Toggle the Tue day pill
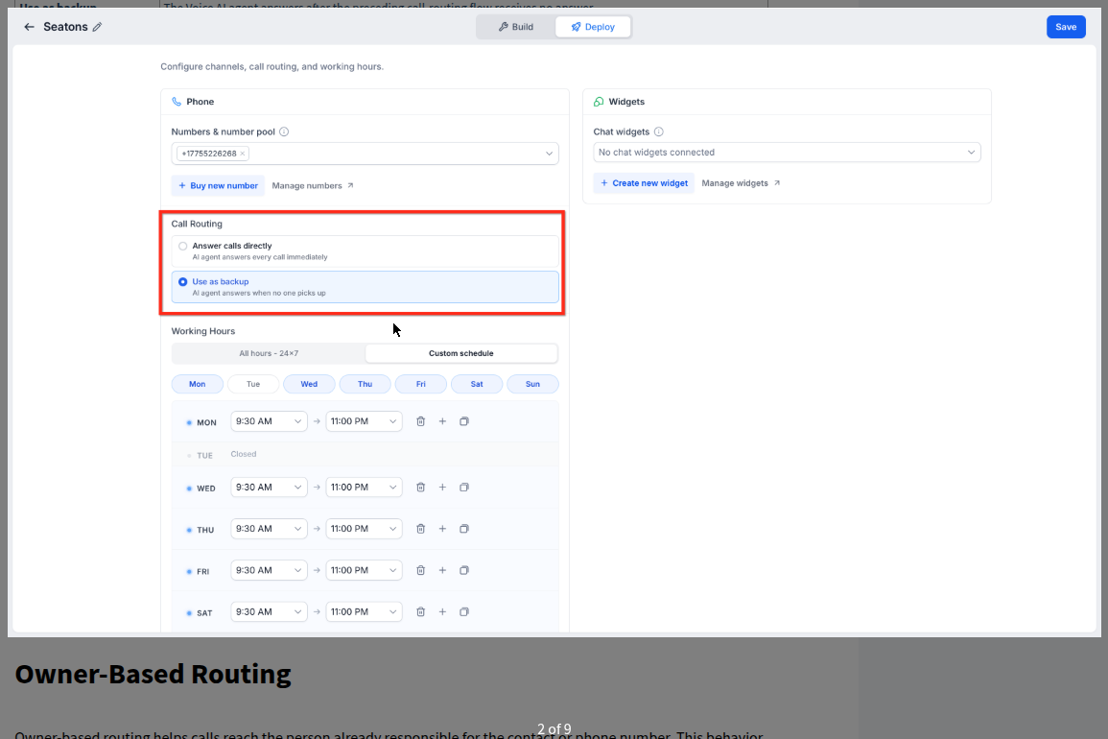 [253, 384]
